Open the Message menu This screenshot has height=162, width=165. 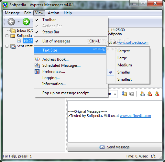12,13
